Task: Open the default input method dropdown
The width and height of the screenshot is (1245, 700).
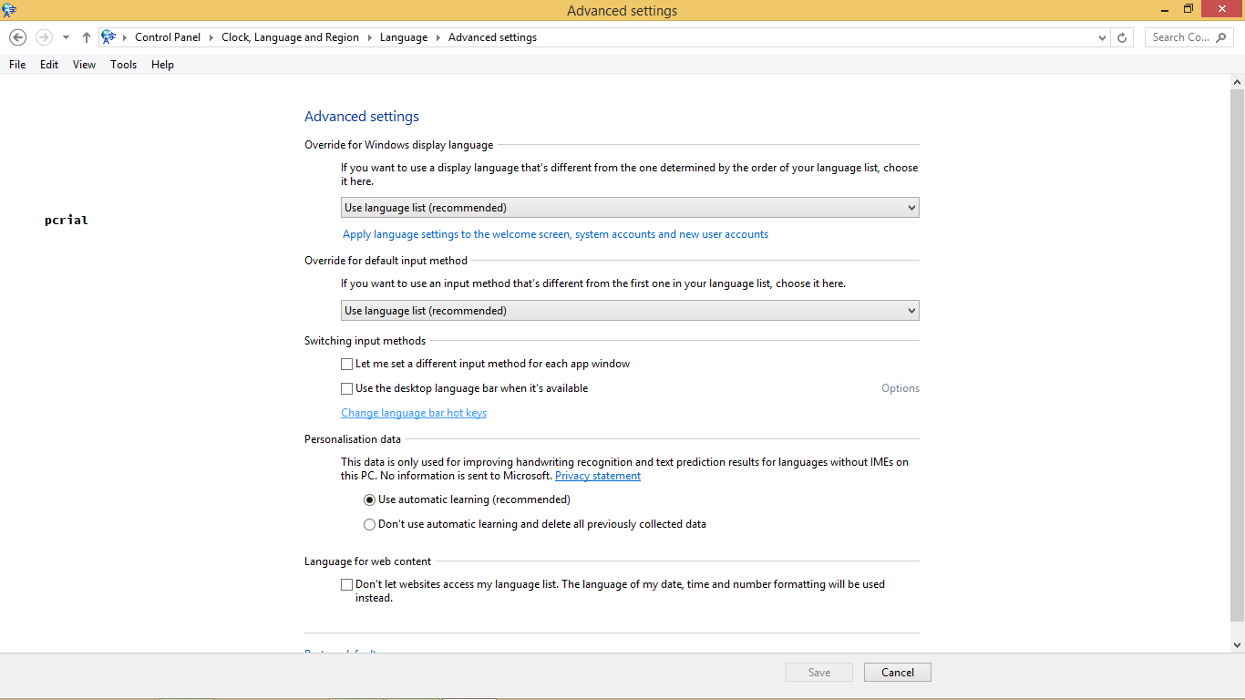Action: click(911, 310)
